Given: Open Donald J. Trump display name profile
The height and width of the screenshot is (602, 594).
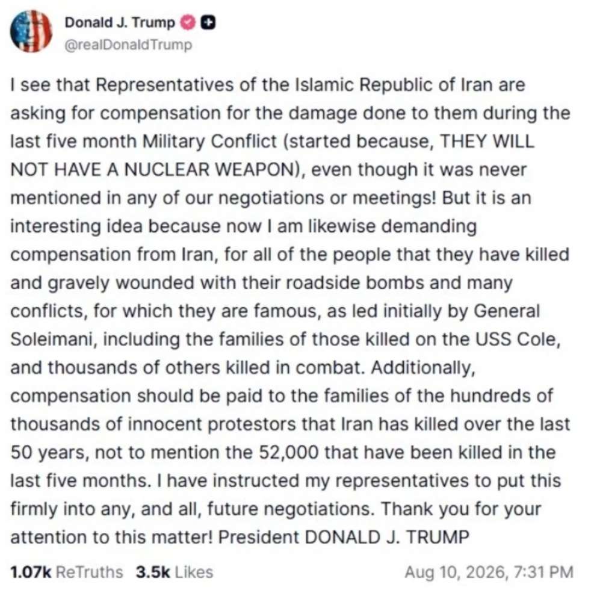Looking at the screenshot, I should [120, 22].
